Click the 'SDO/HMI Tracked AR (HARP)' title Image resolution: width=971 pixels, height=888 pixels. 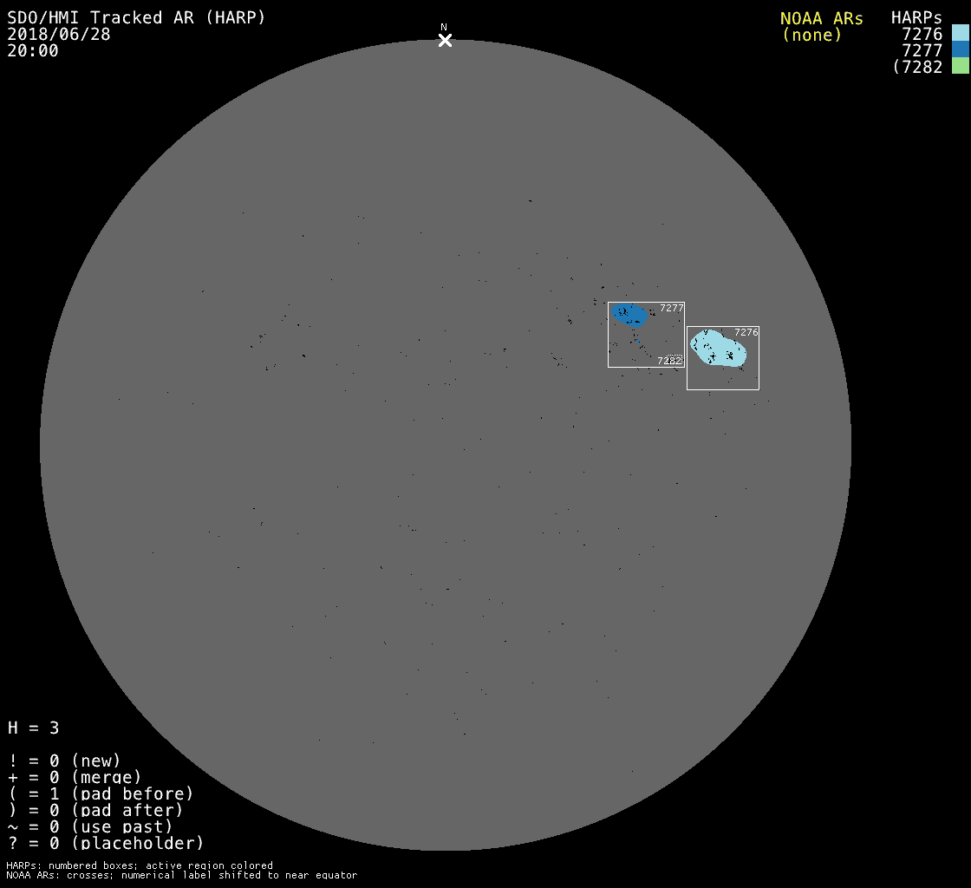point(136,17)
